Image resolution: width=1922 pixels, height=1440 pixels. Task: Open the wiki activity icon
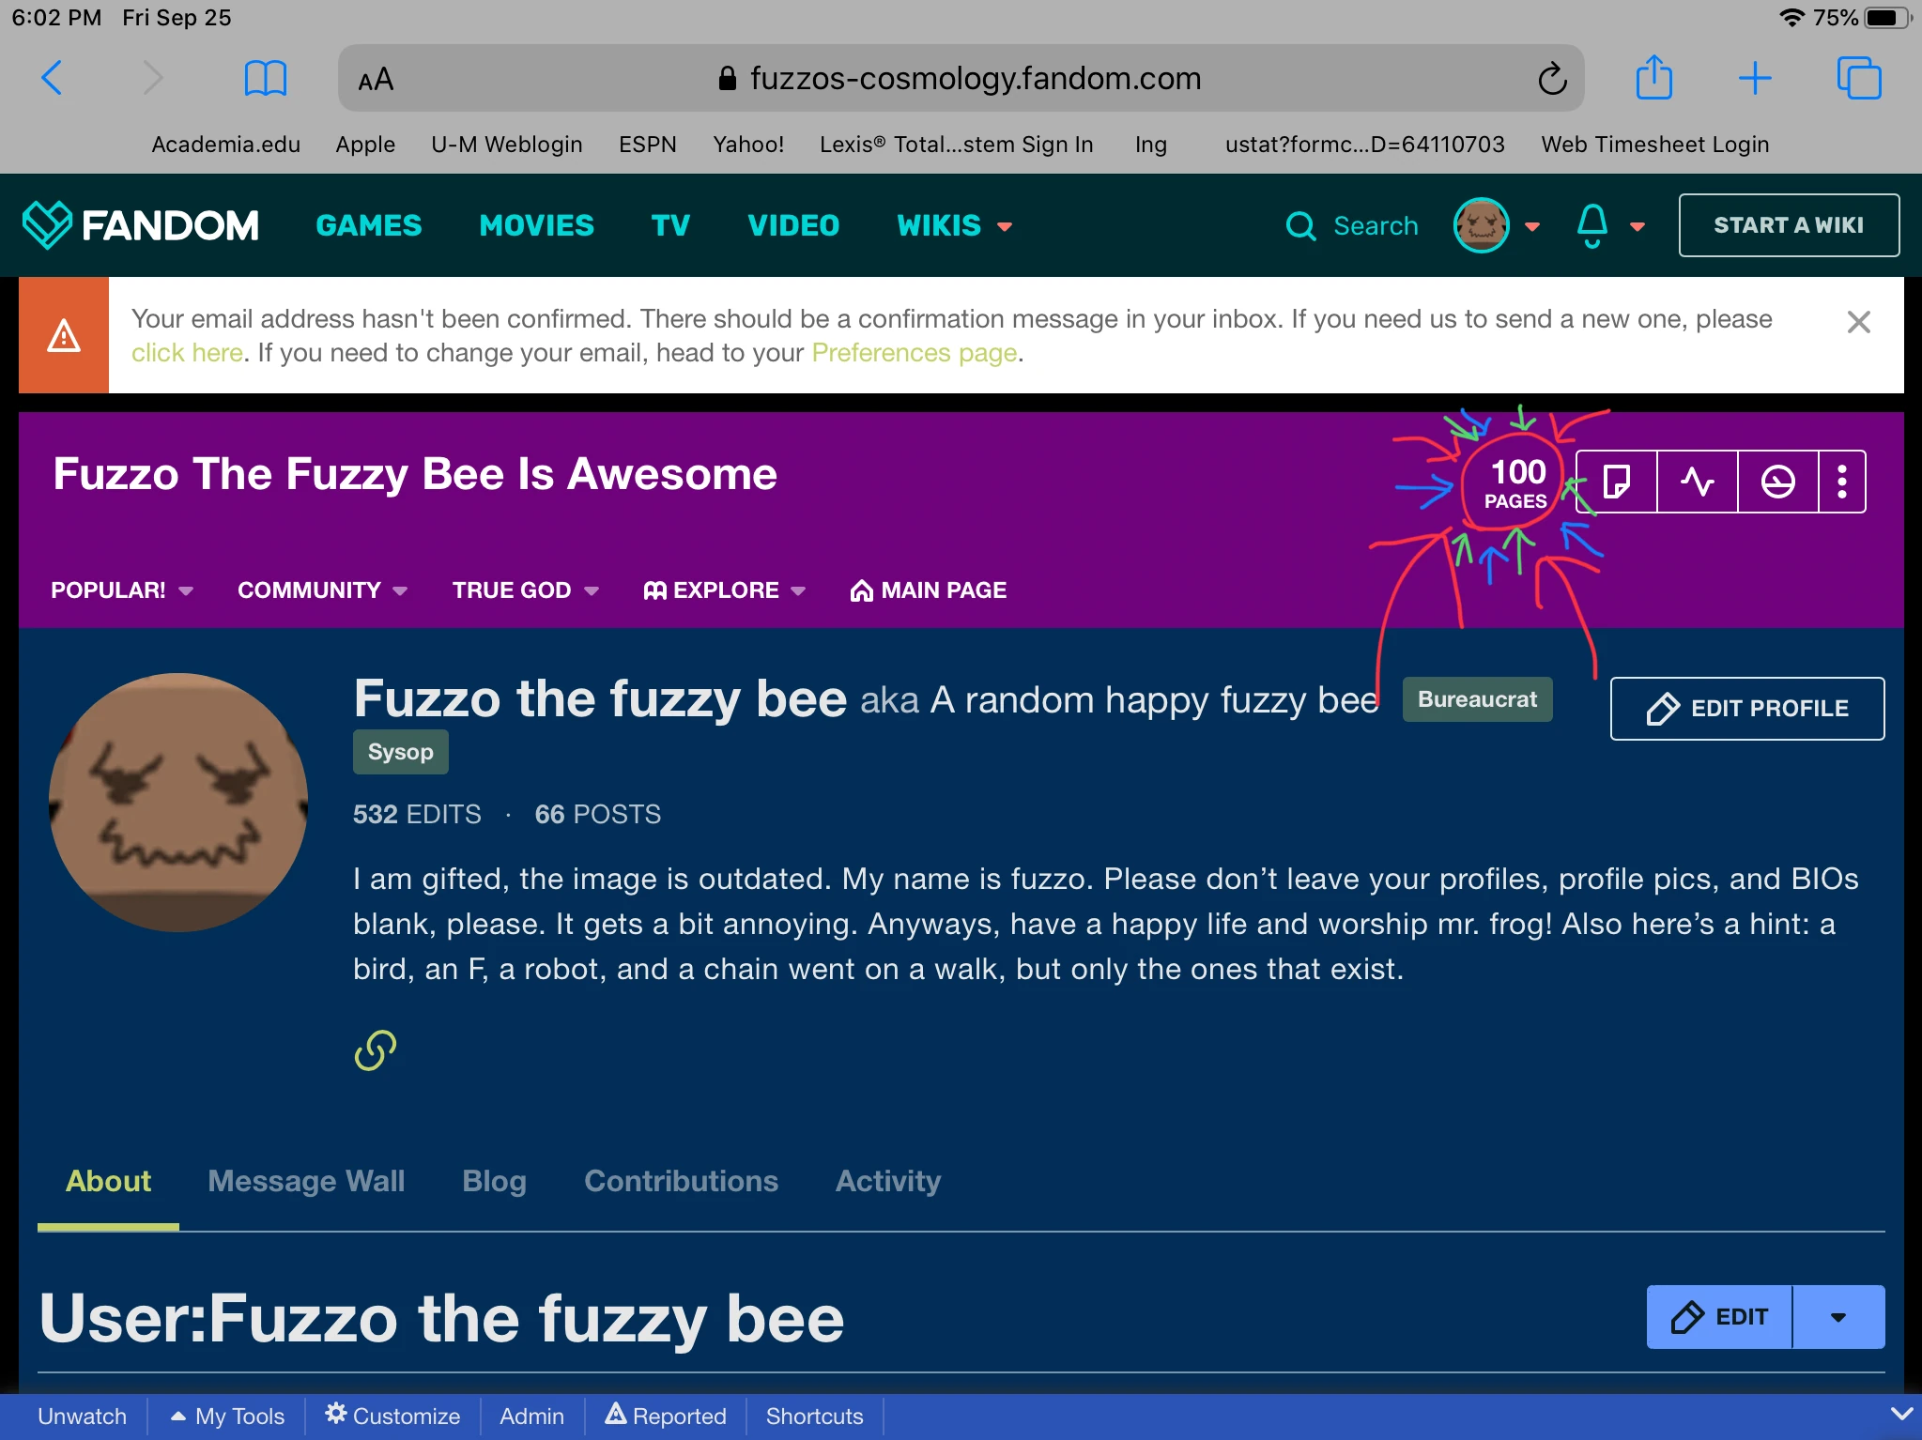click(x=1697, y=482)
